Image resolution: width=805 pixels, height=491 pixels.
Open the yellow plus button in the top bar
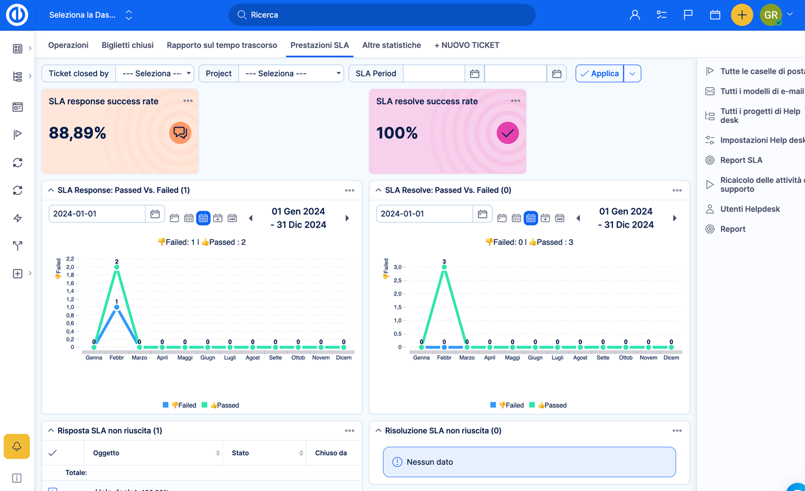tap(742, 16)
